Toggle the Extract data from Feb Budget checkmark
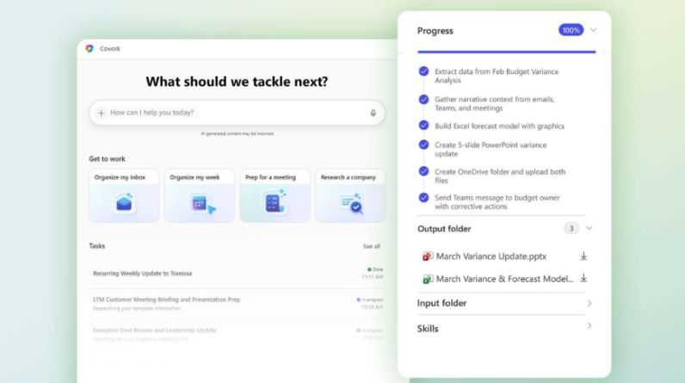 [423, 71]
